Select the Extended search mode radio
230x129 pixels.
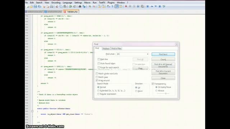coord(98,91)
